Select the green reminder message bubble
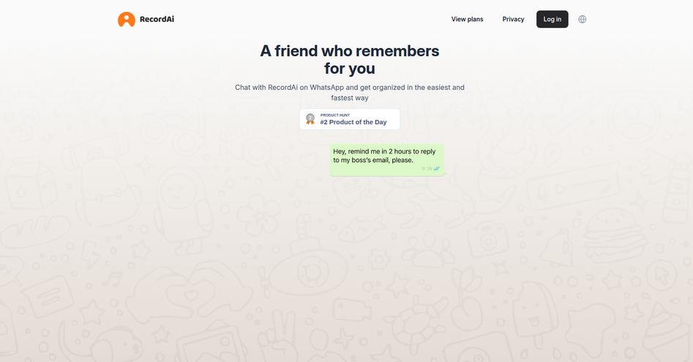 pos(386,160)
